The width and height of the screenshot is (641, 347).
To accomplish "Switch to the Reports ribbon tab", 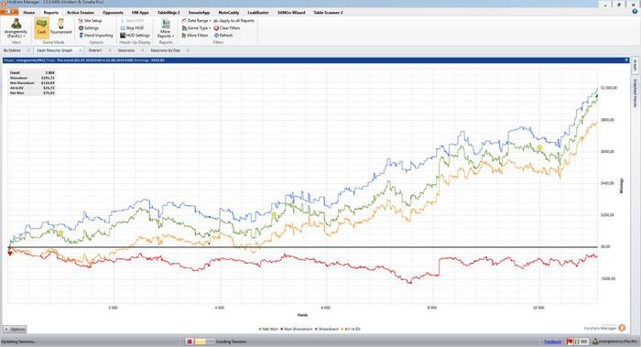I will [x=51, y=13].
